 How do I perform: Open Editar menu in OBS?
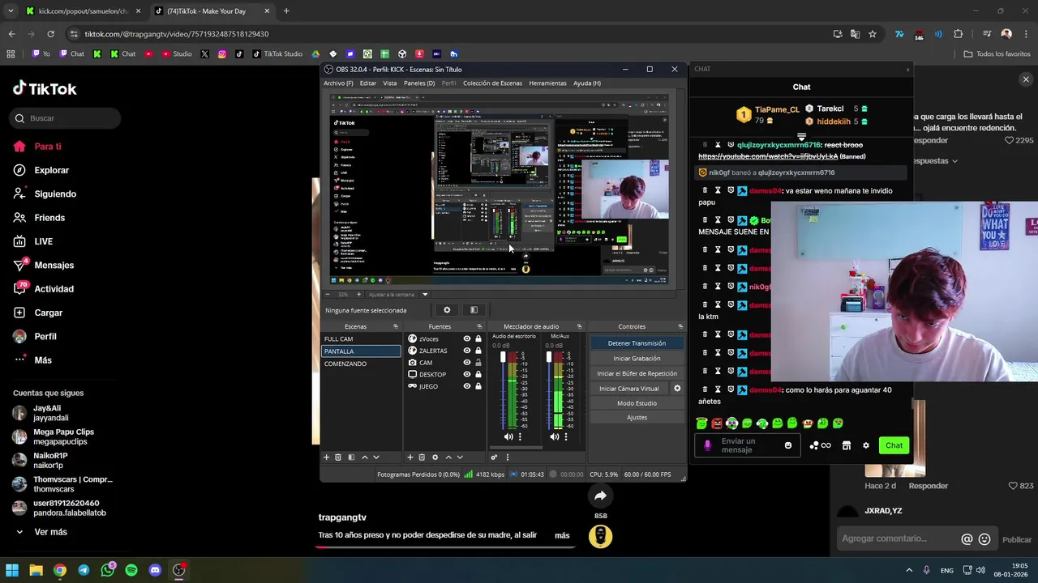click(x=368, y=83)
